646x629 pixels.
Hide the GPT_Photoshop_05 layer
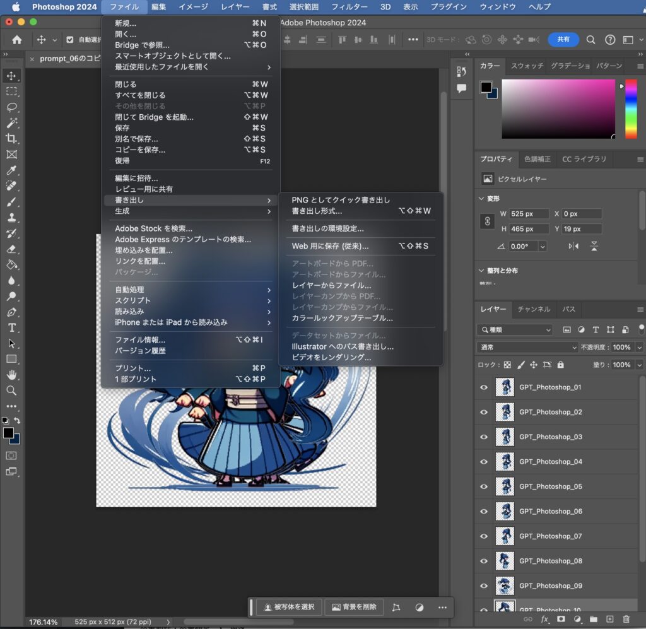[x=484, y=486]
